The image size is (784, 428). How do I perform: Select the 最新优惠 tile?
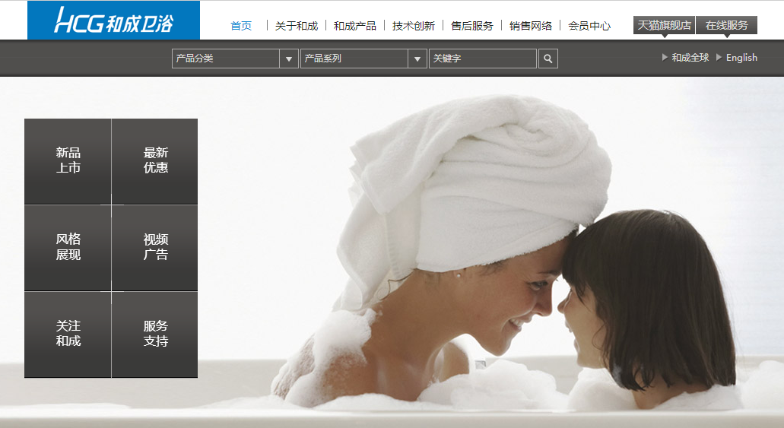155,161
